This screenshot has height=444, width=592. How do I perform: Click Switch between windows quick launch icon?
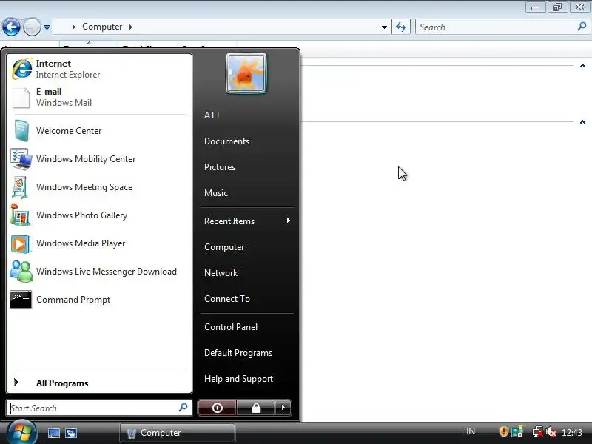(x=70, y=433)
